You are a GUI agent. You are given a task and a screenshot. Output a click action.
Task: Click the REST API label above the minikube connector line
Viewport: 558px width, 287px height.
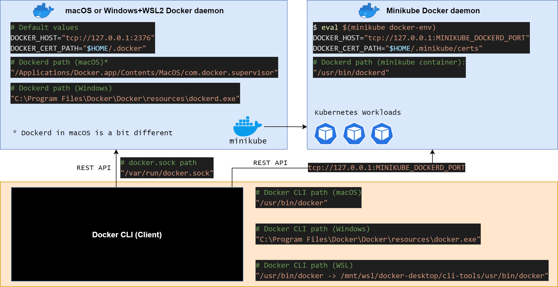[270, 163]
